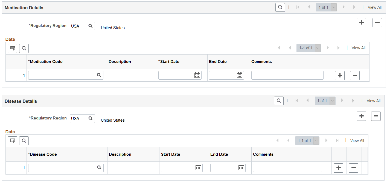
Task: Expand the Disease Details '1 of 1' dropdown
Action: [x=333, y=101]
